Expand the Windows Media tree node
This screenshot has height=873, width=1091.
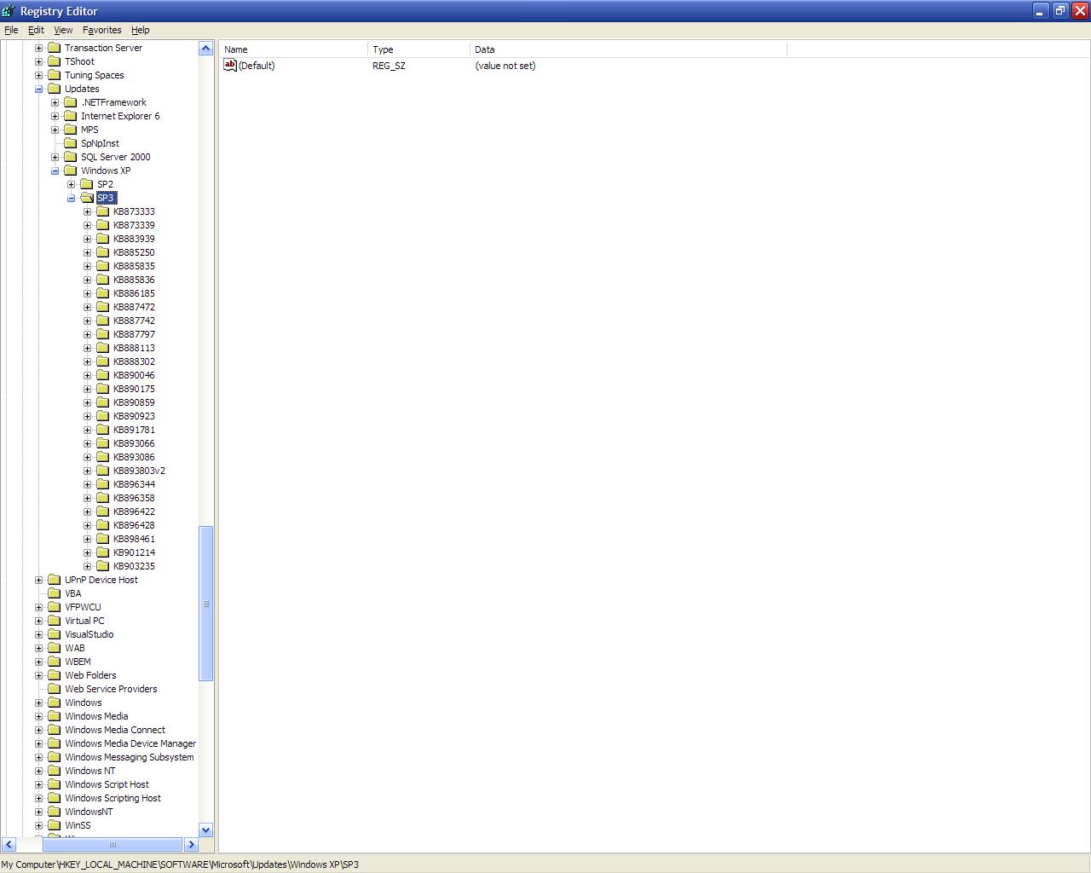pyautogui.click(x=38, y=716)
